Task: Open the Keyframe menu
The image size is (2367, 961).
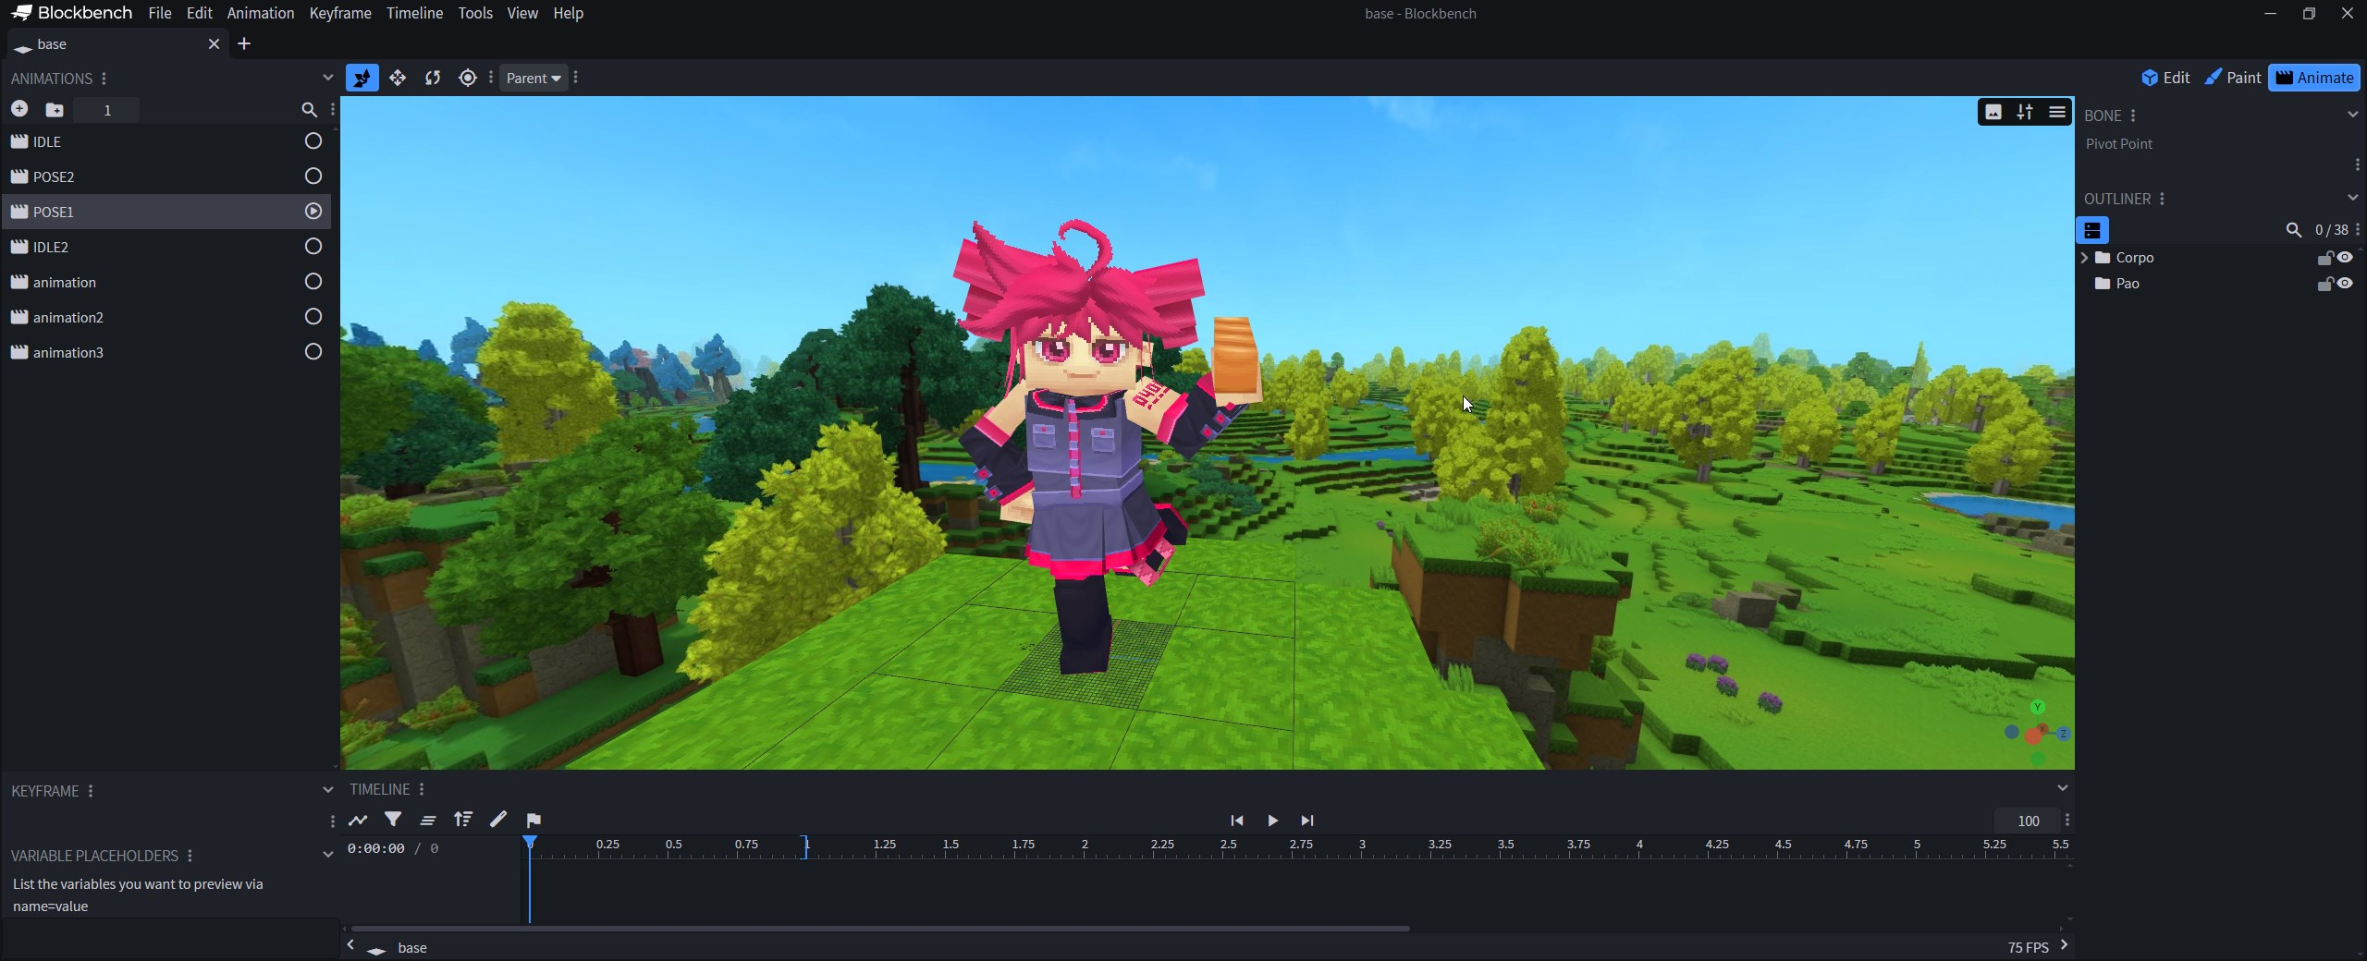Action: pos(340,13)
